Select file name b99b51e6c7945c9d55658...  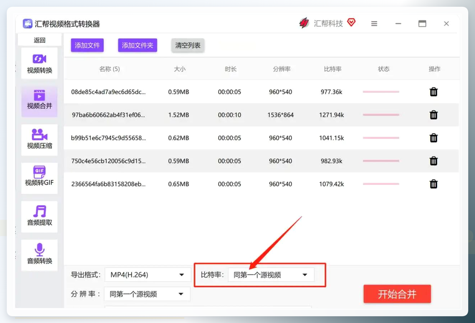[x=109, y=138]
